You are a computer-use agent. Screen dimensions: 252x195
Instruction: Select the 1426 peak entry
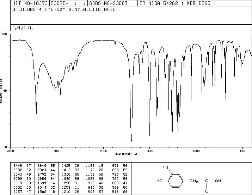tap(70, 165)
